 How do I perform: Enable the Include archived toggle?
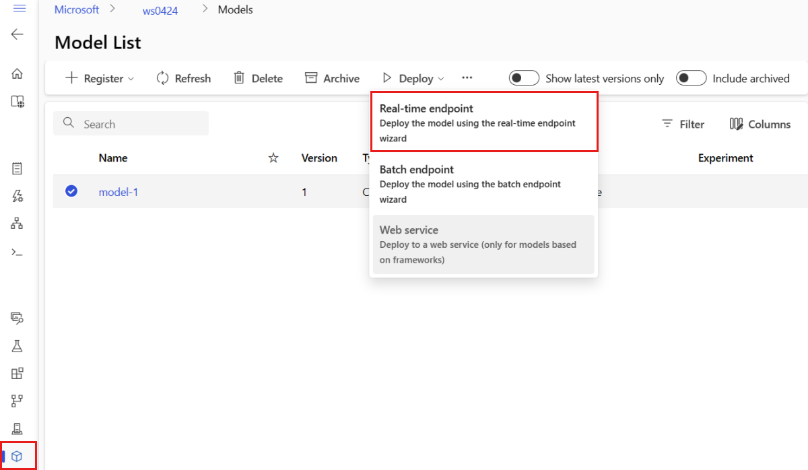[691, 78]
